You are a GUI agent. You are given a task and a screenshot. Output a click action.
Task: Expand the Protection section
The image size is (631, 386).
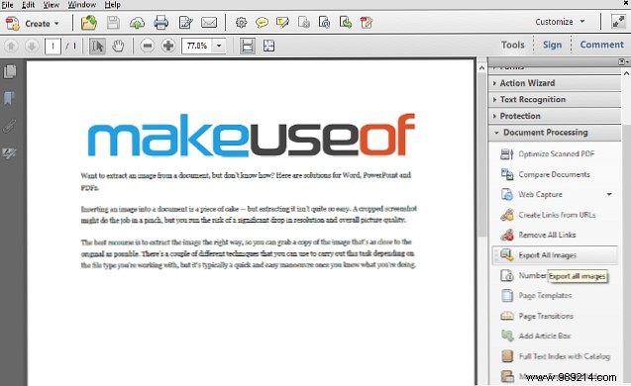tap(555, 116)
